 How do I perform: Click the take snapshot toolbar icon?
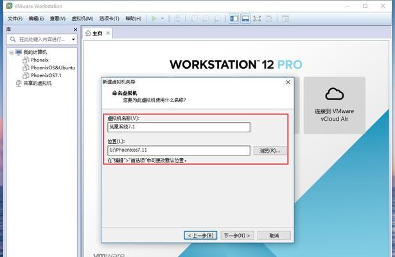coord(194,19)
